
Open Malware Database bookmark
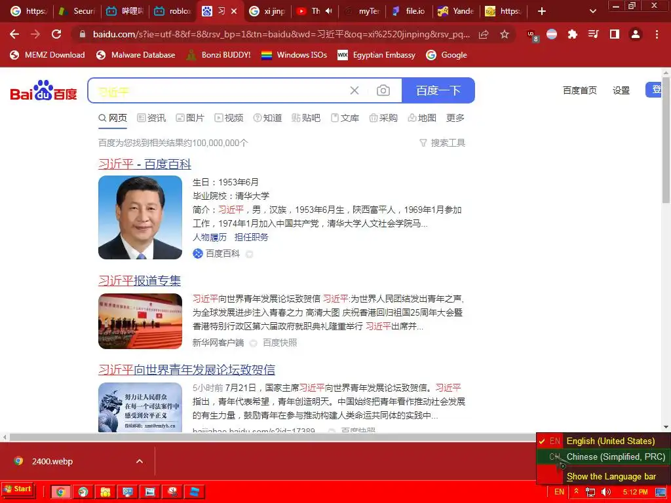click(x=136, y=55)
